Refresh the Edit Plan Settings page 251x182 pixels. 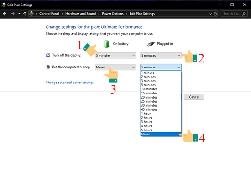[215, 14]
